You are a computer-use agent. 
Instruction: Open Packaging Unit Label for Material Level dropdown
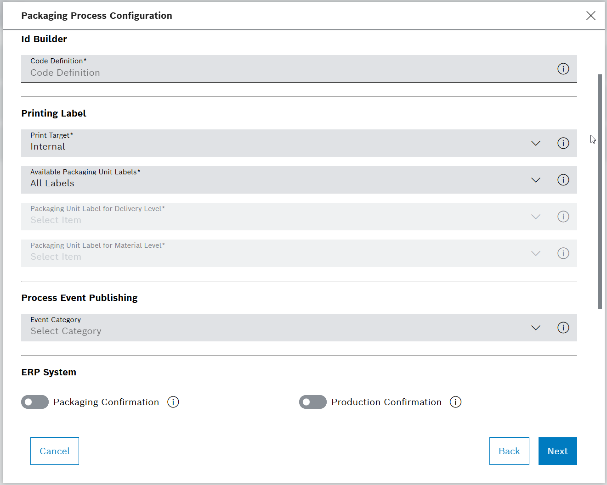535,253
